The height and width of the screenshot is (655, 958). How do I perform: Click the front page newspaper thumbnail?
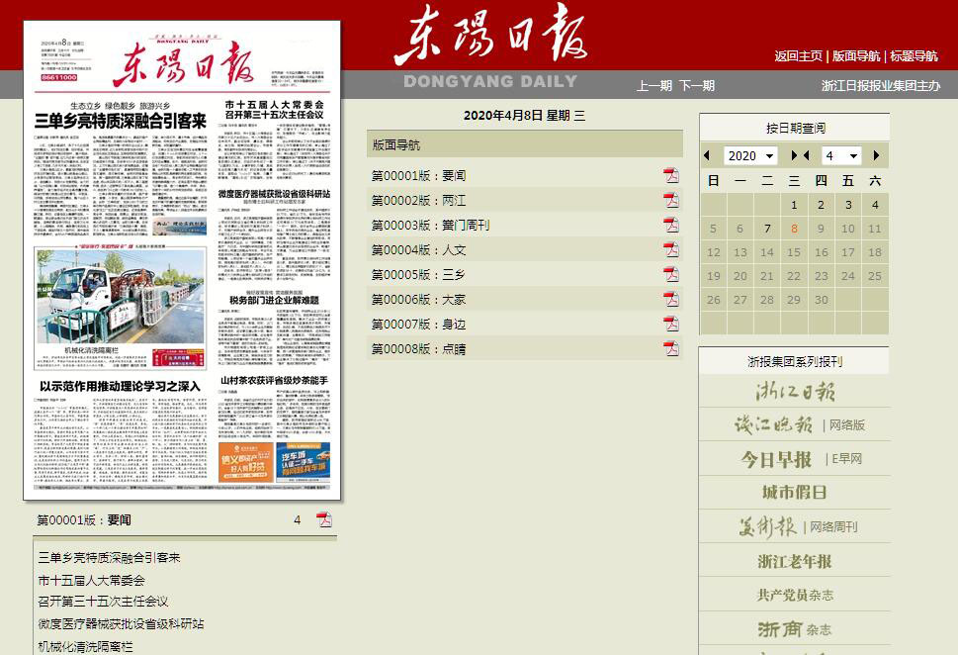(x=182, y=259)
